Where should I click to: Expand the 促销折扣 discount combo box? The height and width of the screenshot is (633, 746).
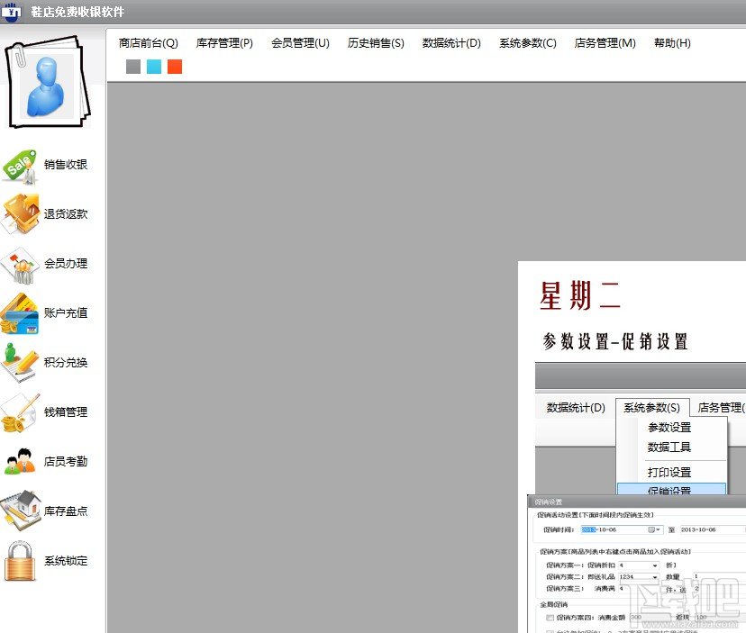655,565
